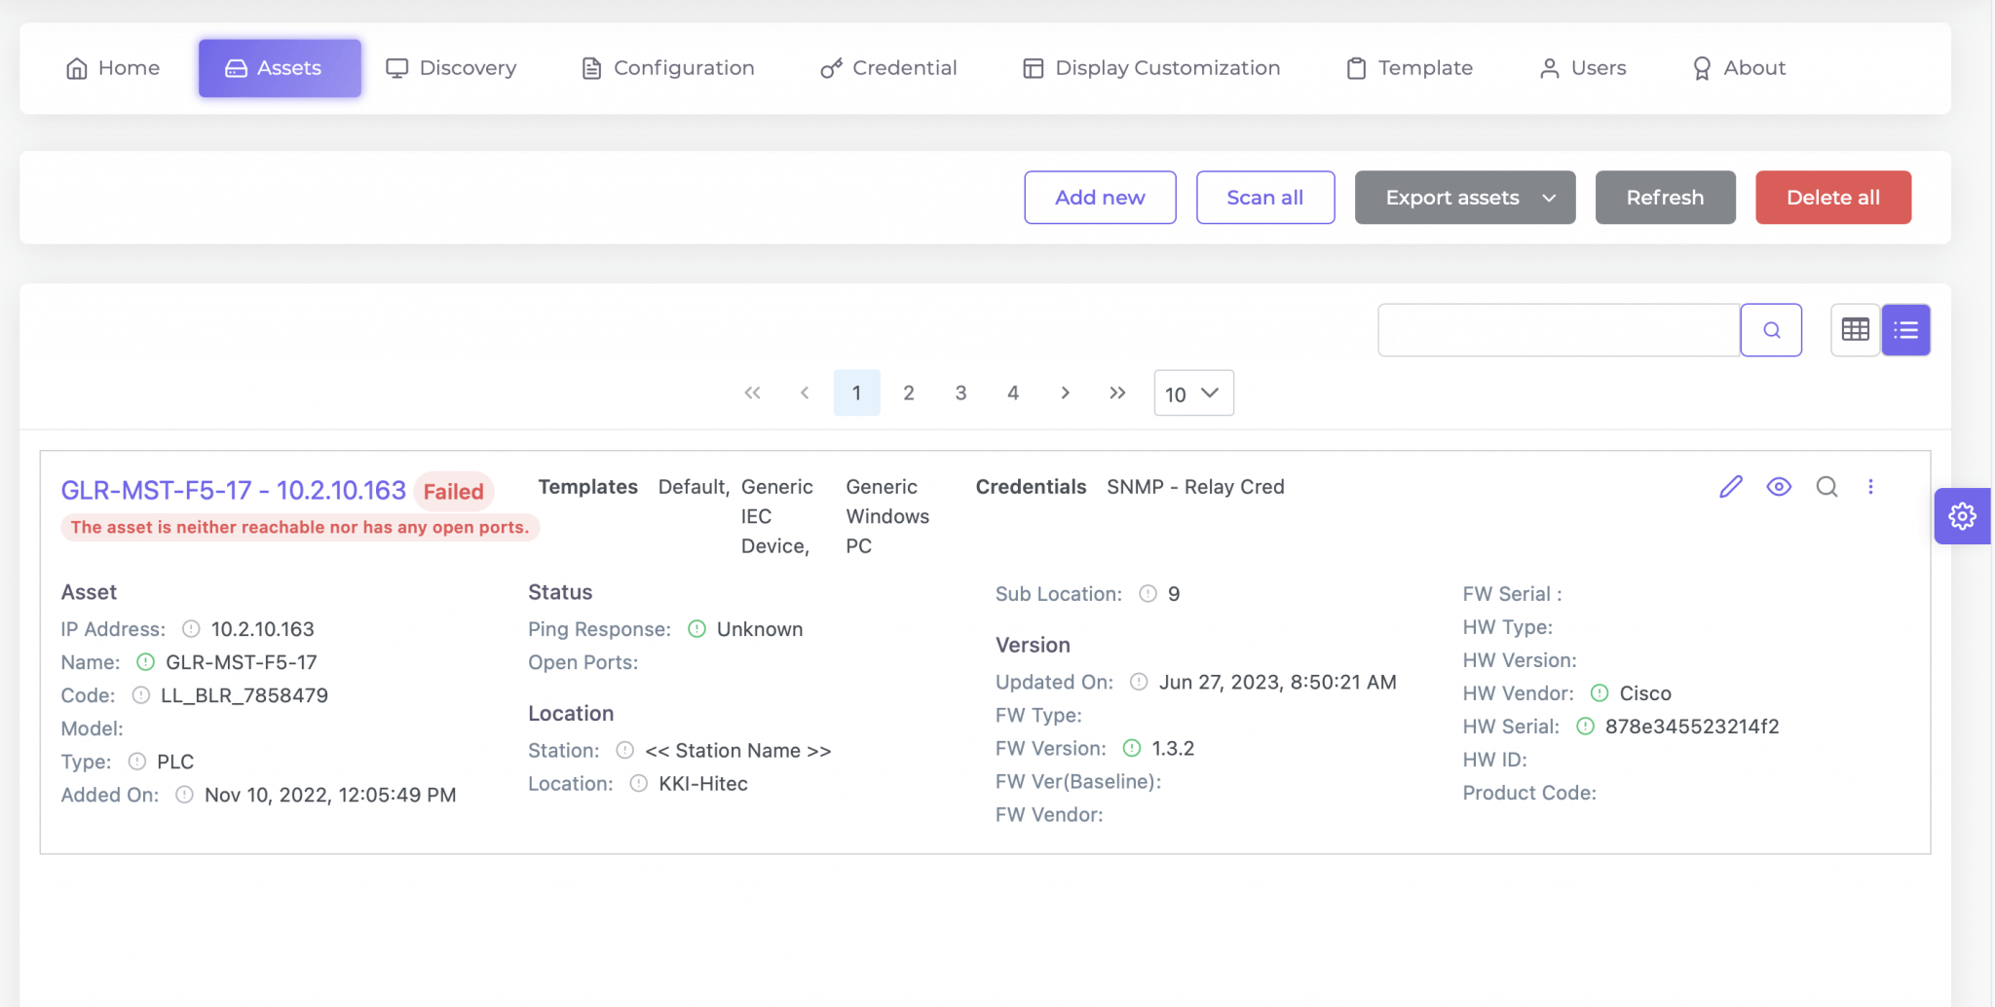Click the pencil edit icon for asset
Viewport: 1995px width, 1007px height.
[1730, 487]
